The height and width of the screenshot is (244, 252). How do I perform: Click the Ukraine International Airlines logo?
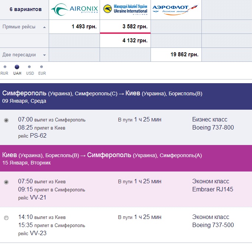click(125, 10)
